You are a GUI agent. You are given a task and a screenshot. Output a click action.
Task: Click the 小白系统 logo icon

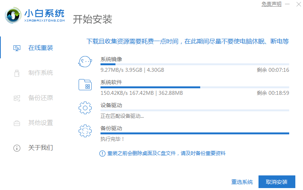click(x=14, y=15)
